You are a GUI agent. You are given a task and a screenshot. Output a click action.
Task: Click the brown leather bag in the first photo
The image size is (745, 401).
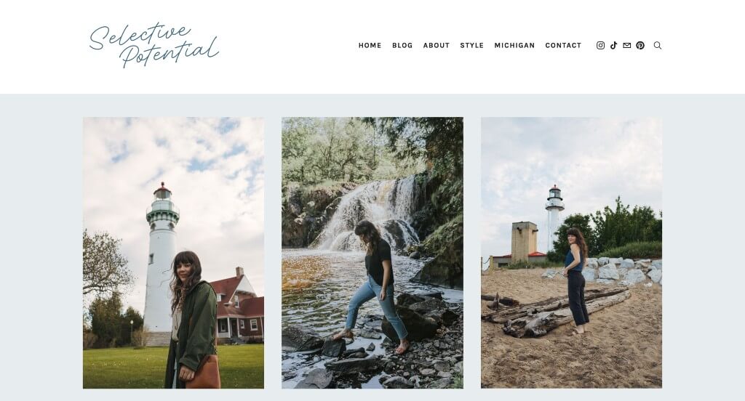tap(204, 371)
